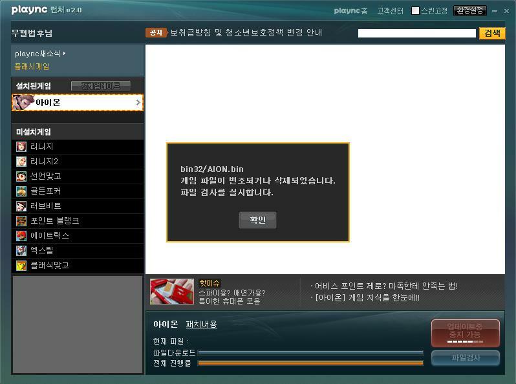Open the 고객센터 menu
This screenshot has height=384, width=516.
[x=391, y=11]
